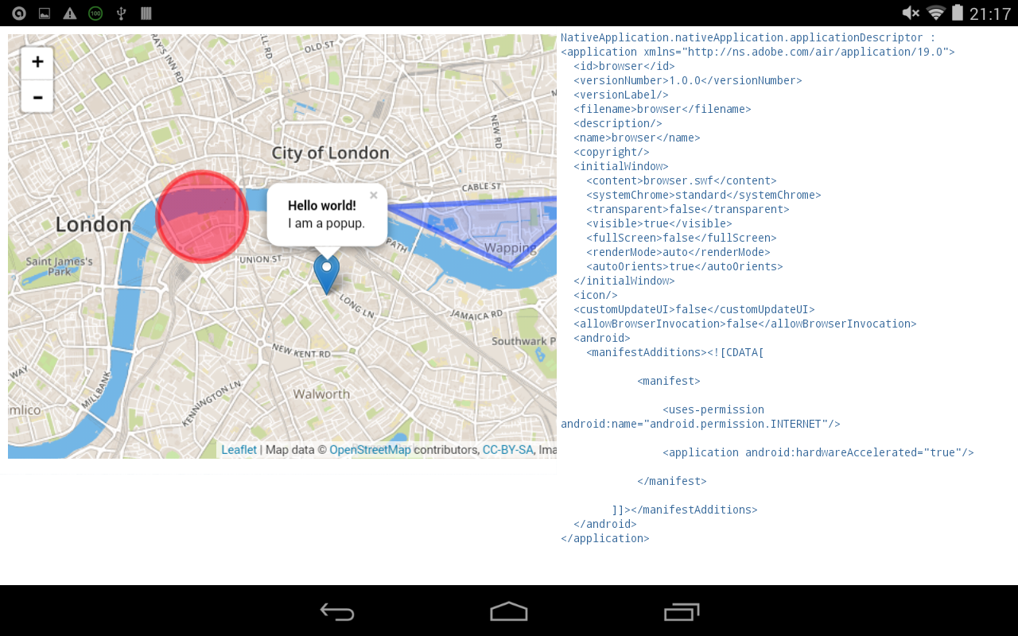Select the autoOrients true line
1018x636 pixels.
(685, 266)
